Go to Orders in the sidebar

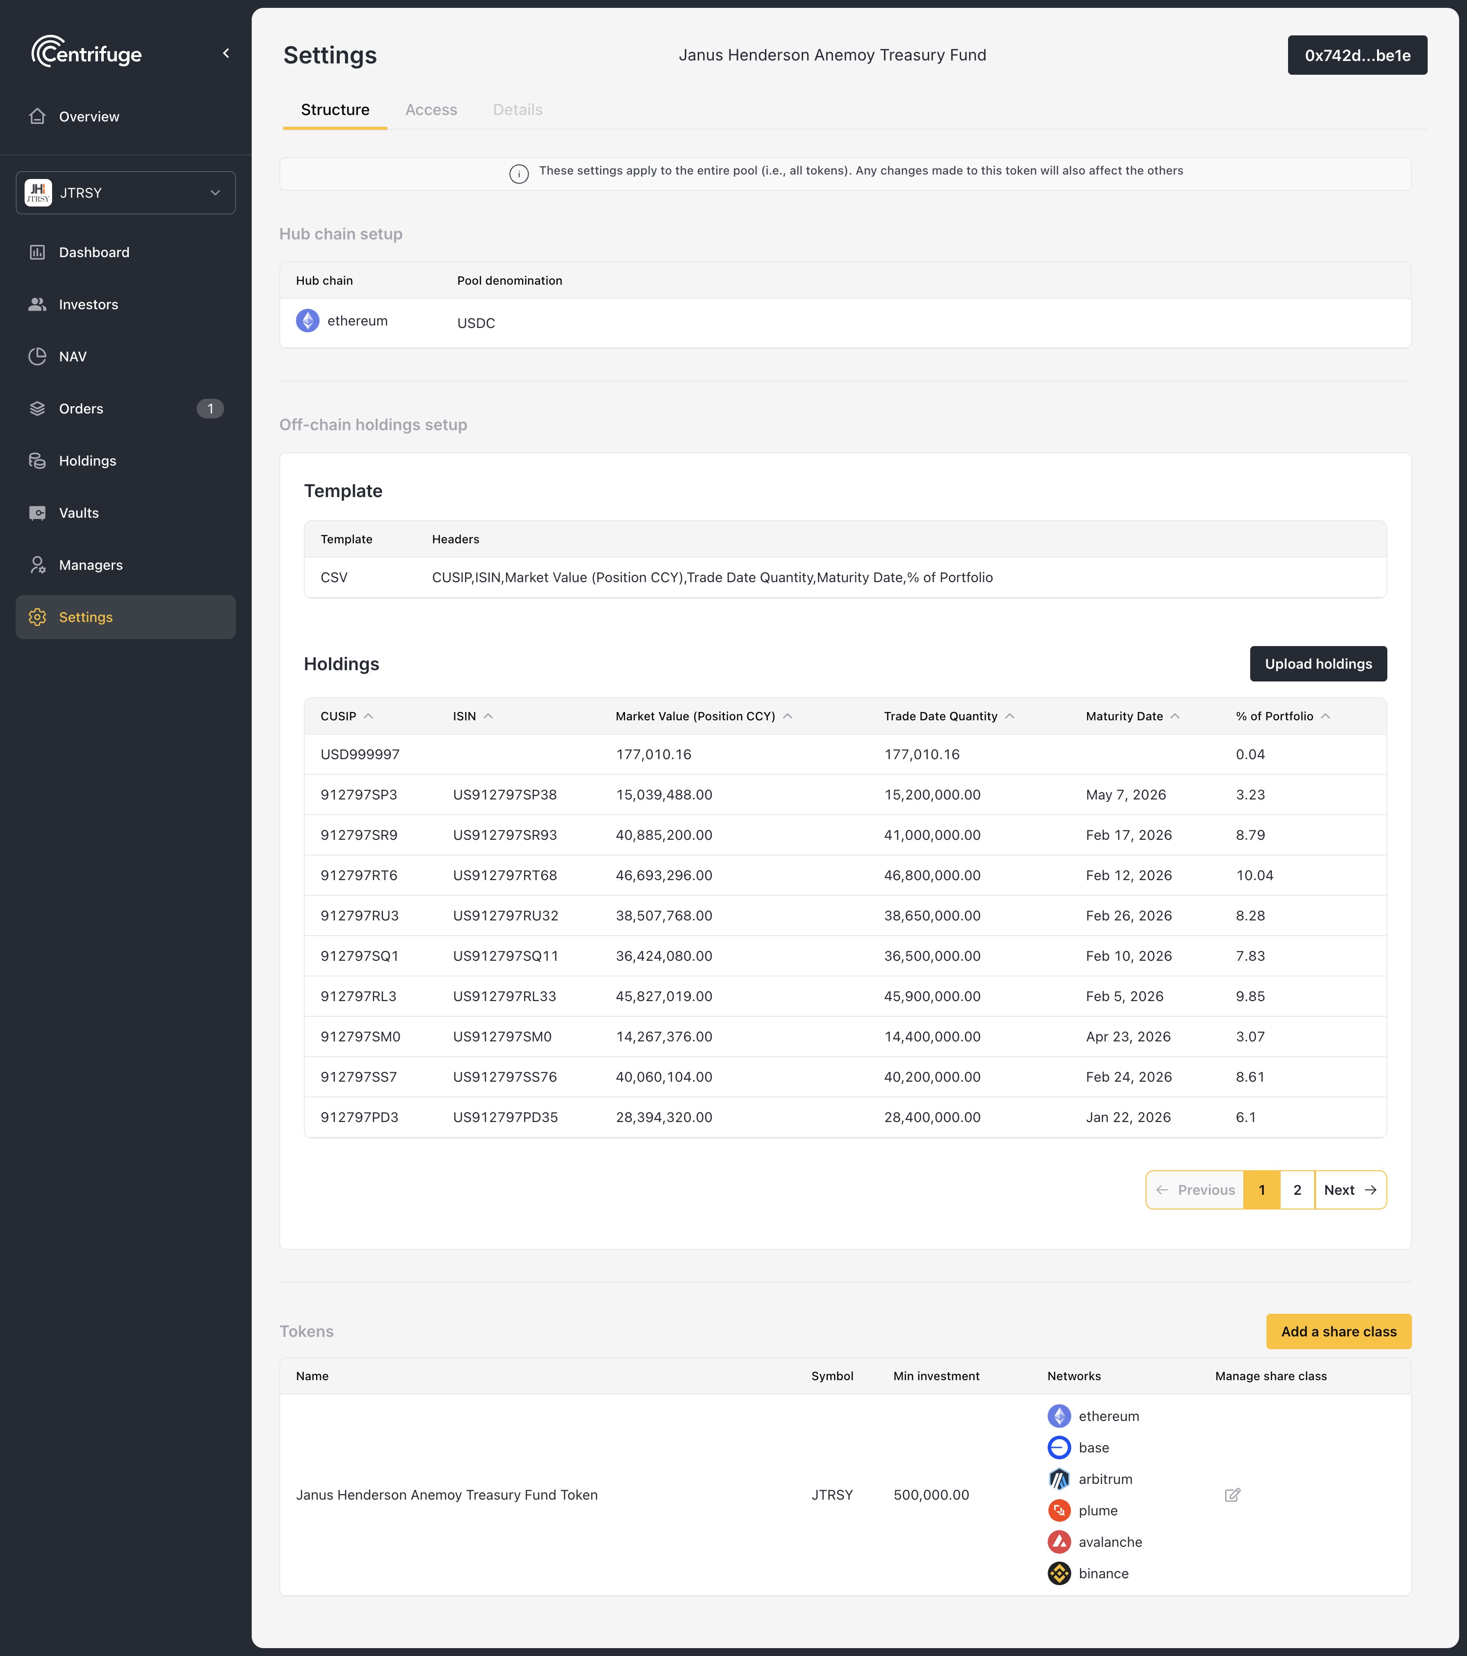point(81,408)
